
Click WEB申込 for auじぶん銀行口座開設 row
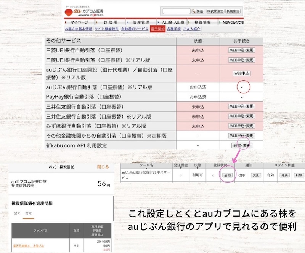[241, 73]
